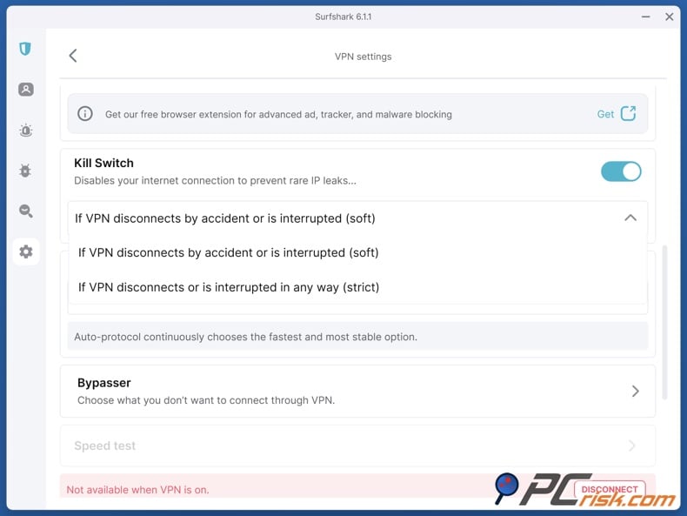Click the Get link for browser extension
This screenshot has height=516, width=687.
(605, 114)
